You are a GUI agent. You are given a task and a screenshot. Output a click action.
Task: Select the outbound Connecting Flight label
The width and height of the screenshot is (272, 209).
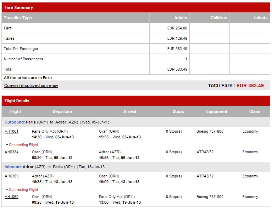tap(23, 145)
